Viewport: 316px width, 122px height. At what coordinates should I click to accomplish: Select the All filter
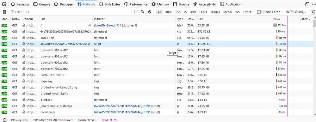pos(159,12)
